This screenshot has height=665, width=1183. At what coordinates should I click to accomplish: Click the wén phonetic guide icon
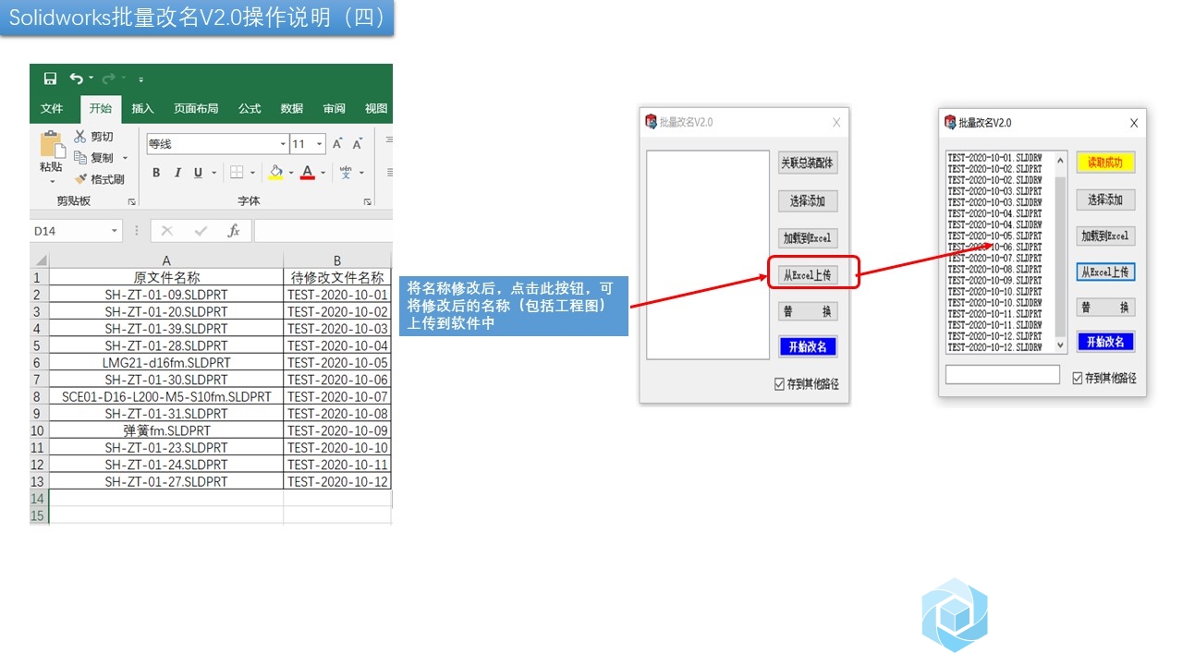346,173
